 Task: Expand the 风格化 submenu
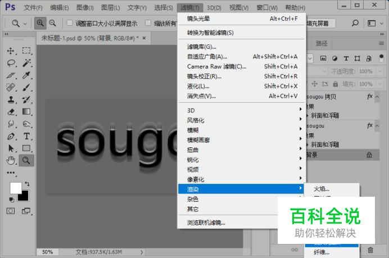(x=242, y=120)
